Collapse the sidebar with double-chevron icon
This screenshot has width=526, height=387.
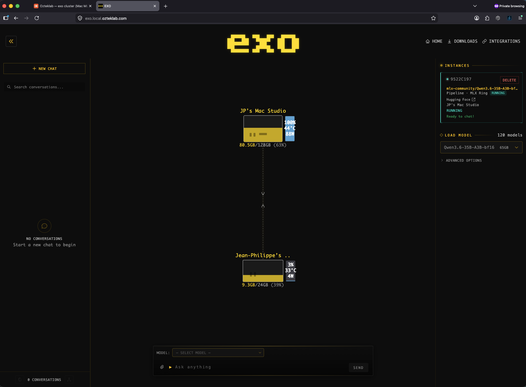coord(11,41)
